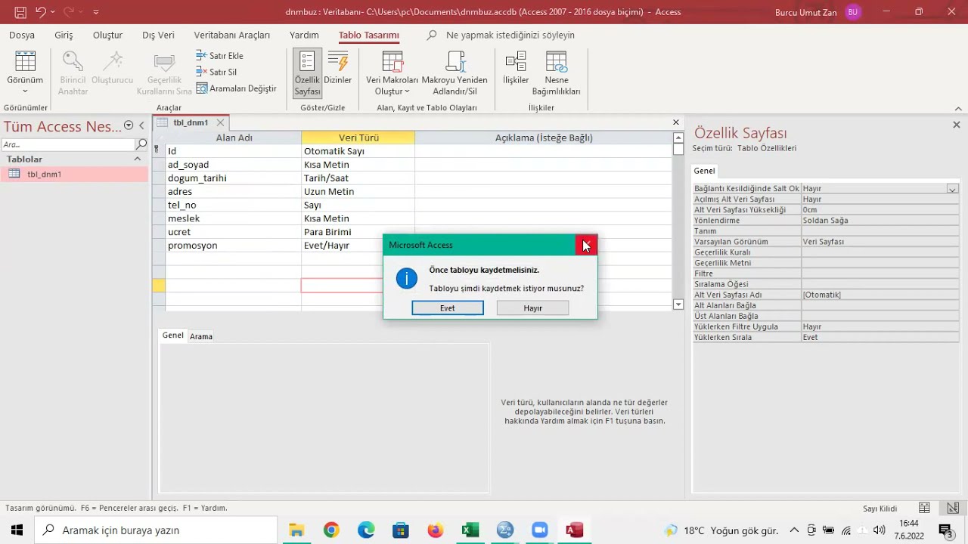Switch to Arama tab in field properties
The height and width of the screenshot is (544, 968).
pos(201,336)
